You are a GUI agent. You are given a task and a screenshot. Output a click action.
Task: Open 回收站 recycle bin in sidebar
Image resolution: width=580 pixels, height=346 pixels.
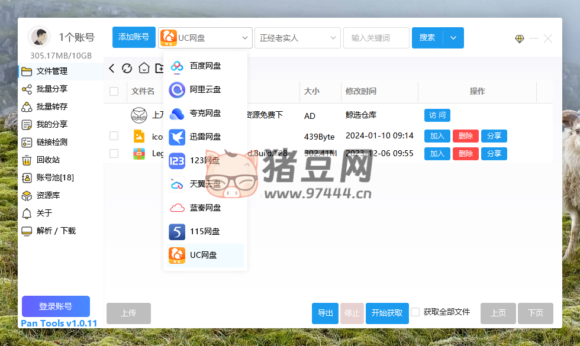click(47, 160)
